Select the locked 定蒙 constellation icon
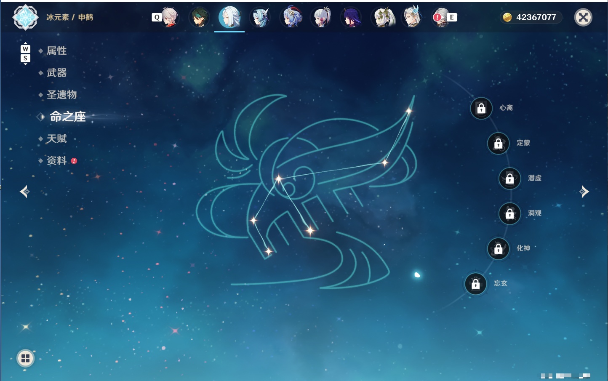Viewport: 608px width, 381px height. (x=498, y=144)
